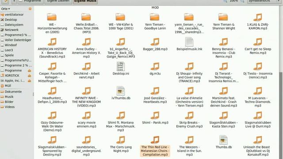The height and width of the screenshot is (159, 283).
Task: Select Shiml - Panik.mp3
Action: click(x=155, y=118)
